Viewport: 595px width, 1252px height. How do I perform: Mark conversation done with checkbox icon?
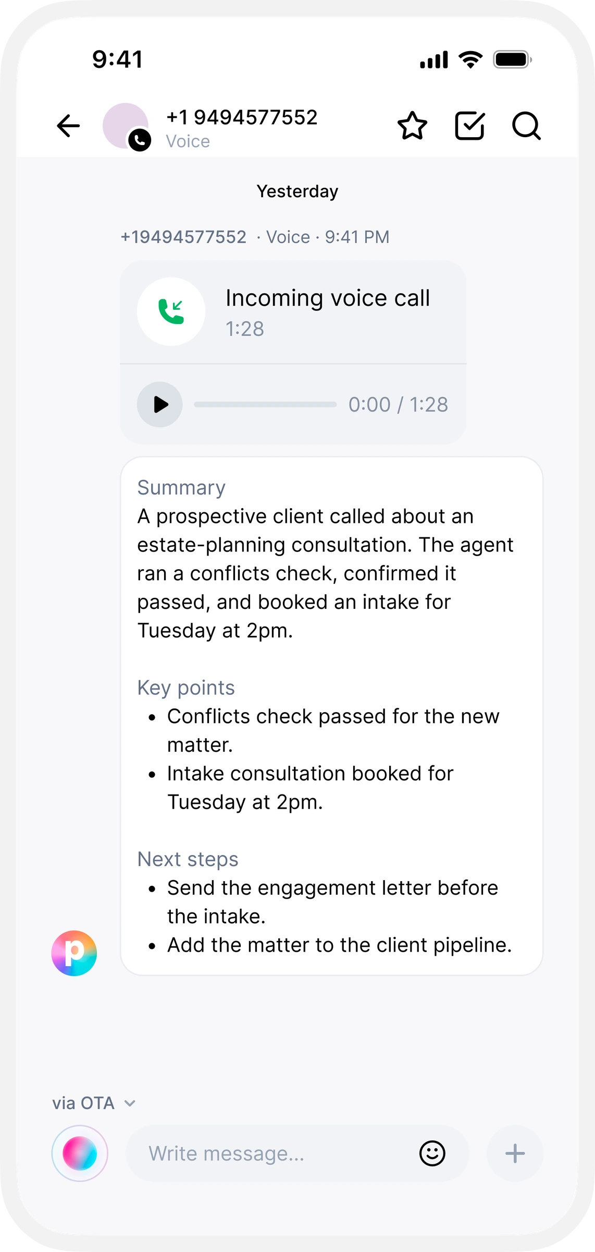coord(470,126)
